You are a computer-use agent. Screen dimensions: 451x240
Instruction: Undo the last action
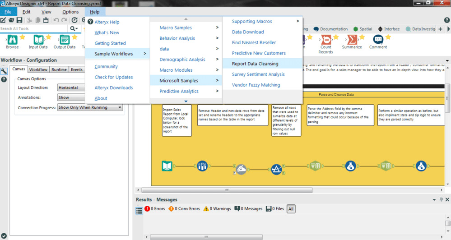56,20
